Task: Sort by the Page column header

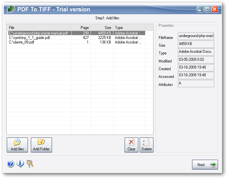Action: pyautogui.click(x=81, y=28)
